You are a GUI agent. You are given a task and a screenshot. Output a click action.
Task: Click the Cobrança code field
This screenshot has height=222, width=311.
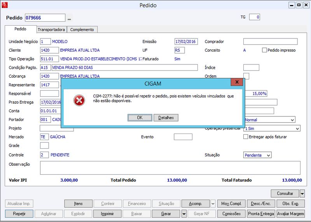49,76
